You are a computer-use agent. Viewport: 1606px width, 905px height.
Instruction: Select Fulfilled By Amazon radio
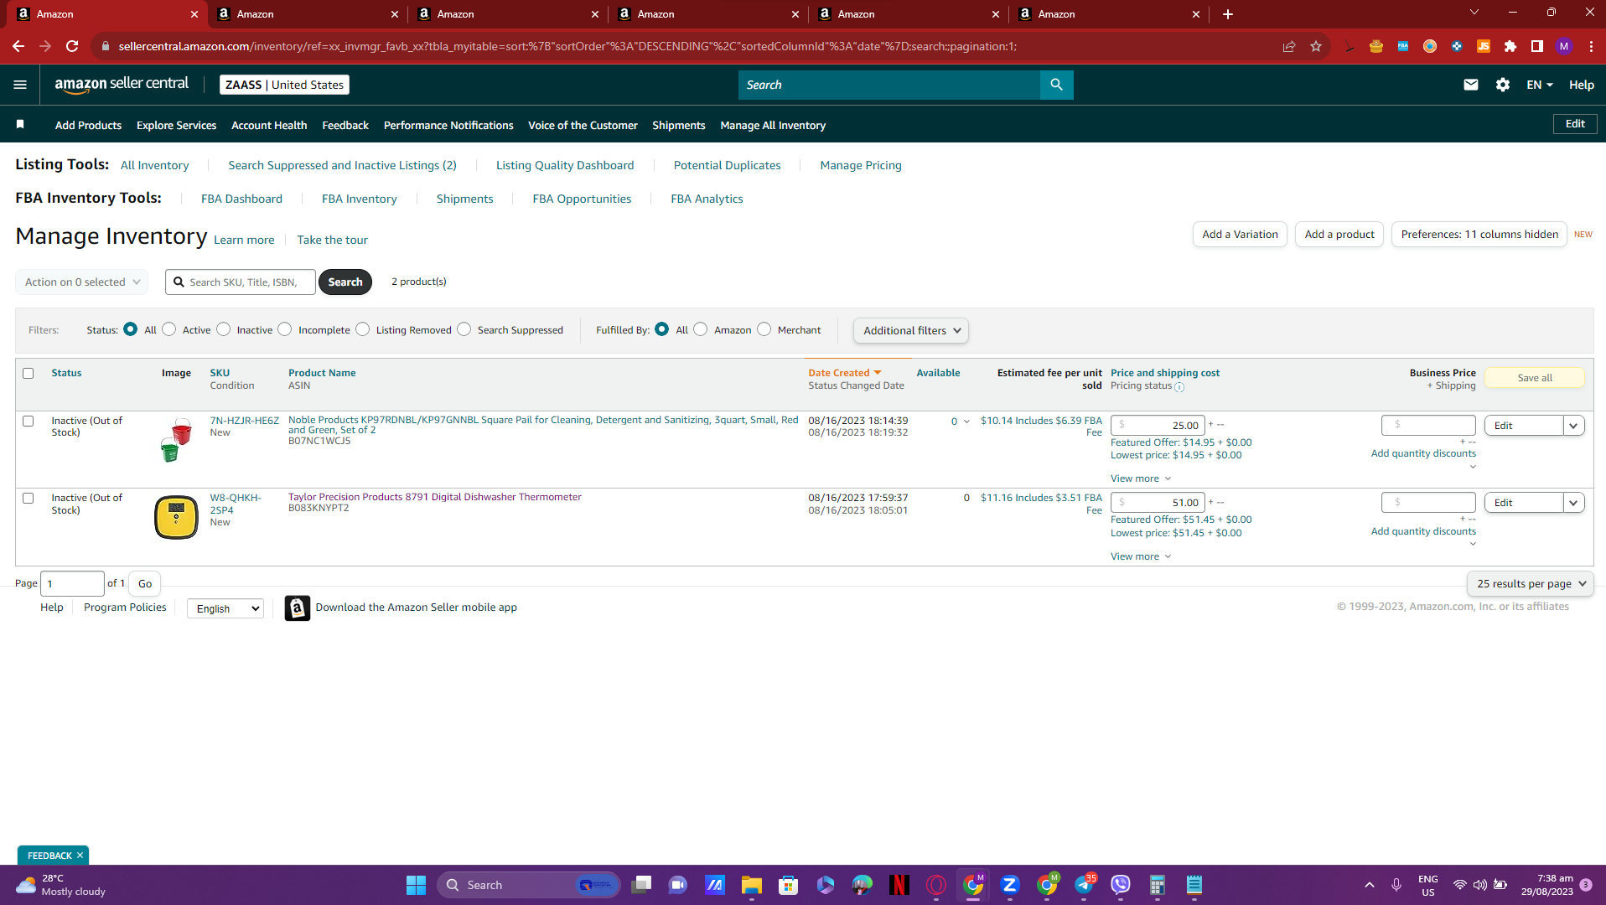tap(701, 329)
